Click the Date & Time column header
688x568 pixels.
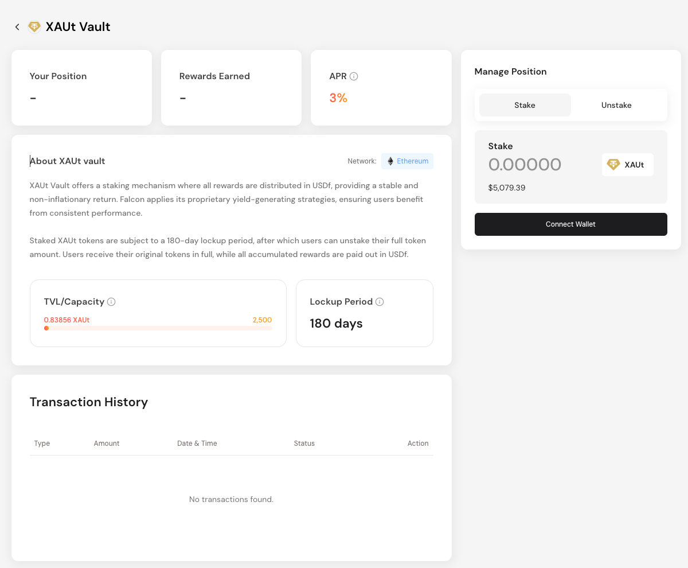click(x=197, y=443)
